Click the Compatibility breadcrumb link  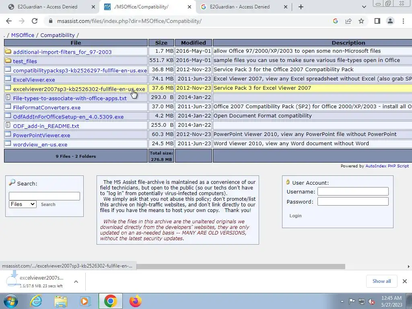click(58, 35)
